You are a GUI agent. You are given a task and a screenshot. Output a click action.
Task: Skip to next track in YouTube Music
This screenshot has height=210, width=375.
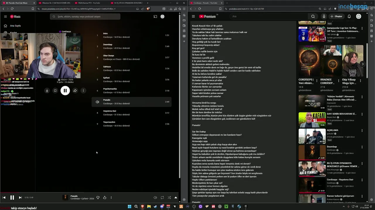pyautogui.click(x=20, y=197)
